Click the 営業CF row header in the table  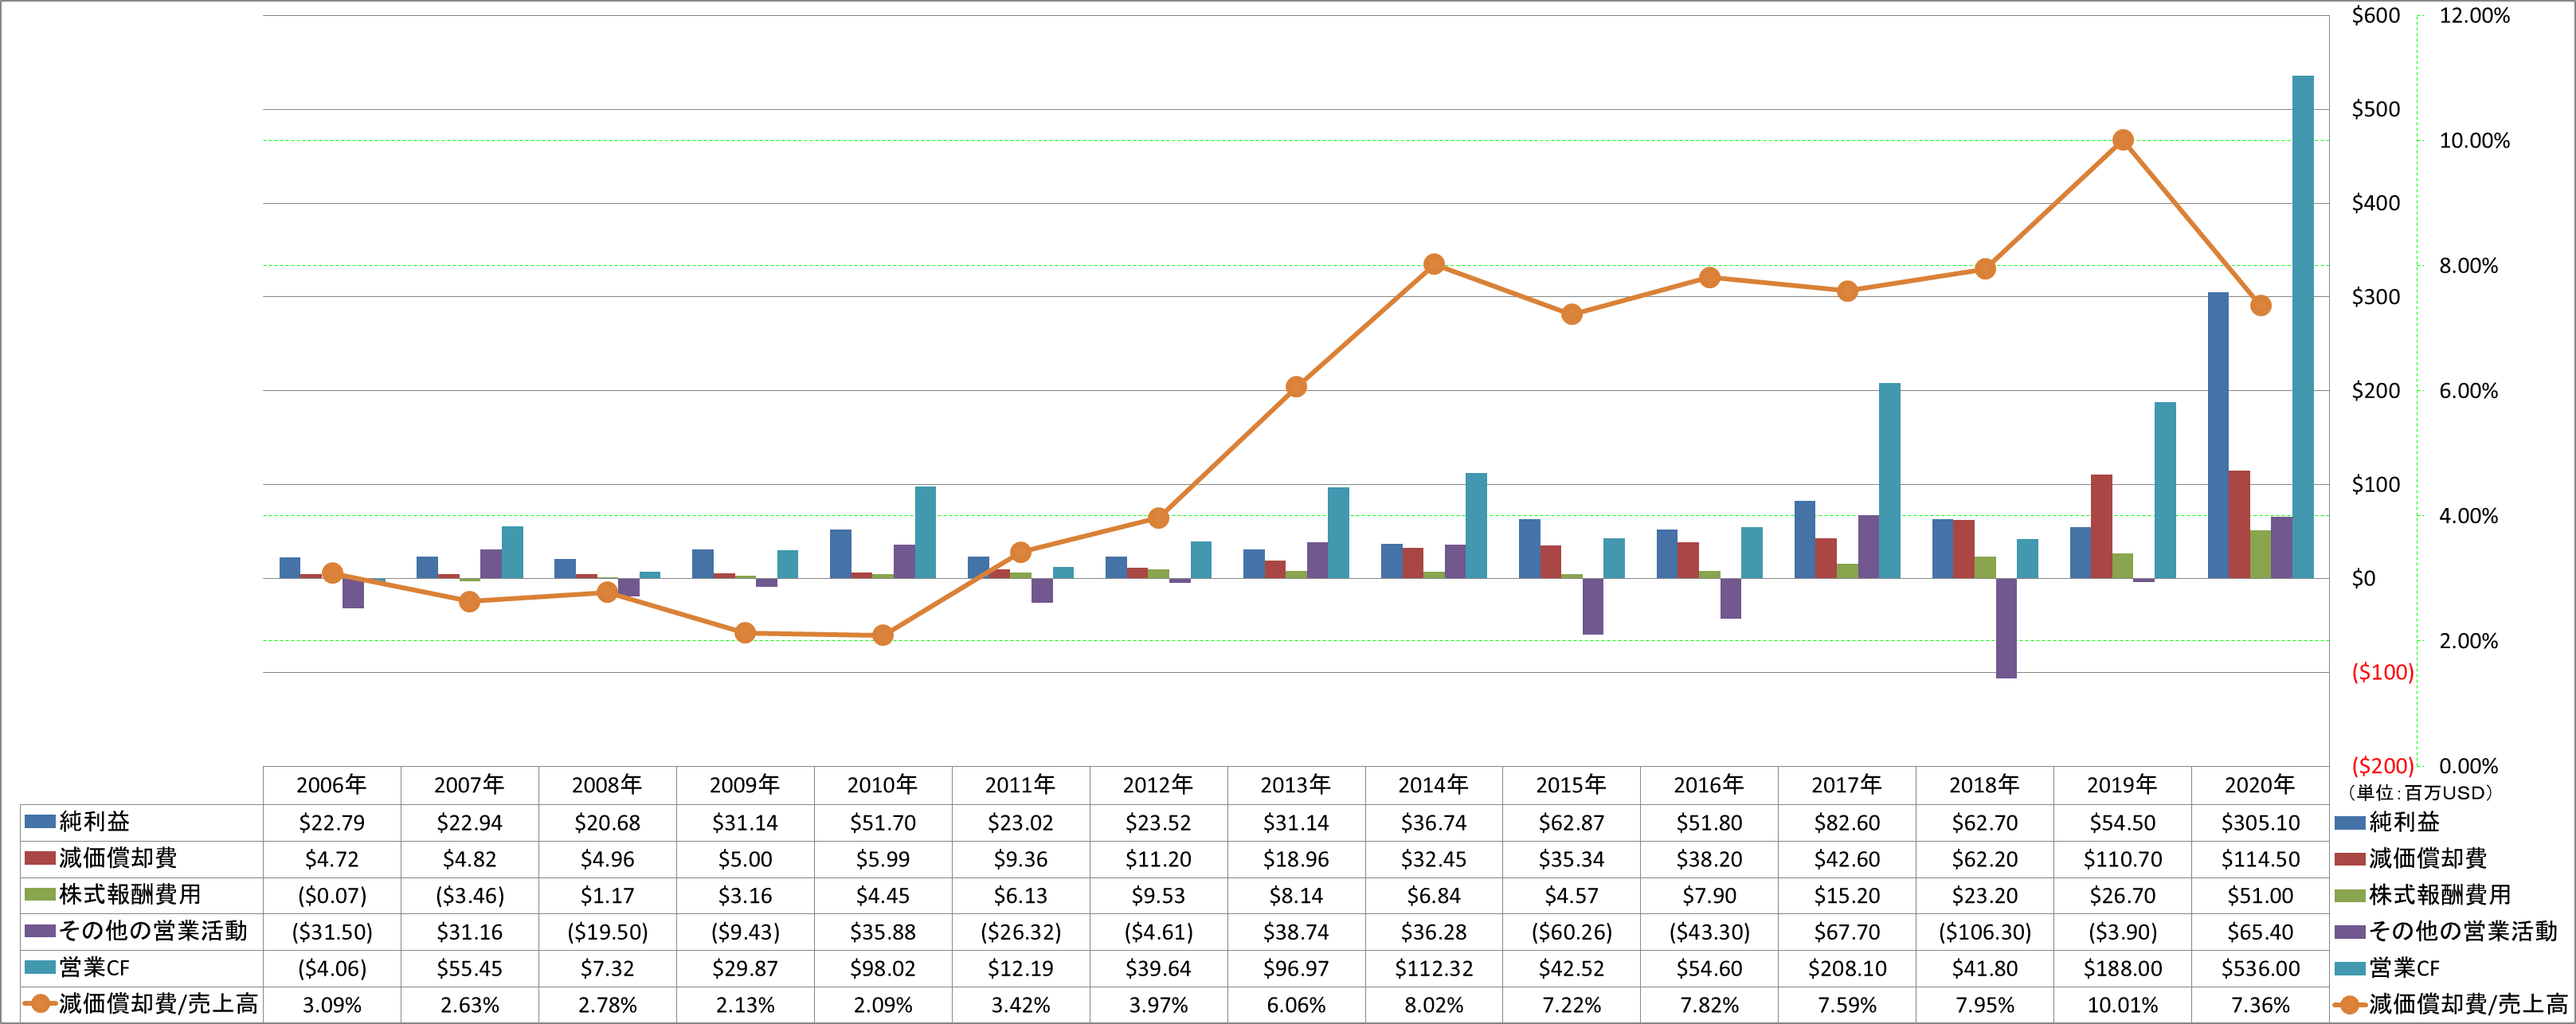coord(94,967)
